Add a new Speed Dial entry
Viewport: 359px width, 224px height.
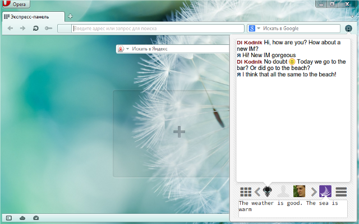(x=179, y=132)
